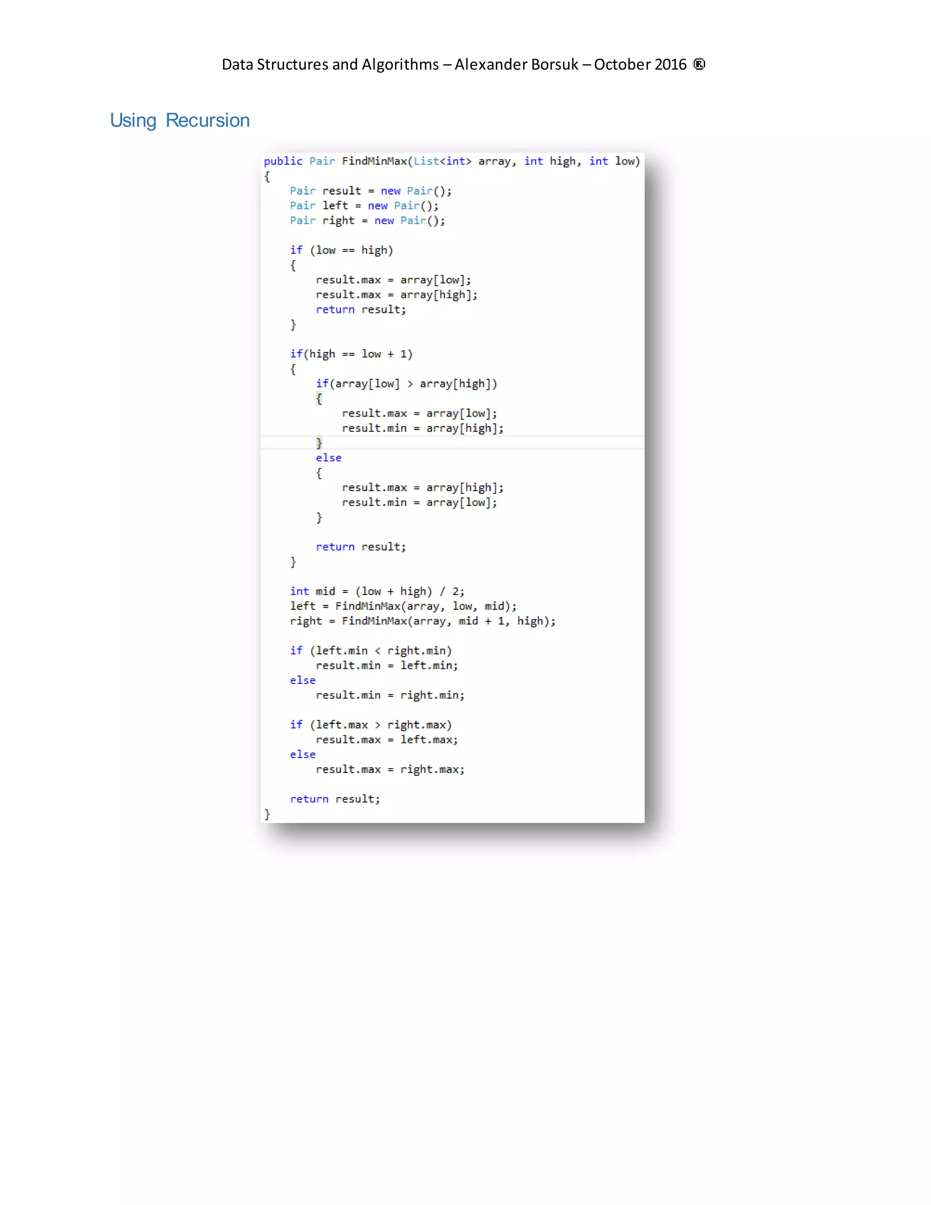Click the line 'if (low == high)'
The width and height of the screenshot is (931, 1205).
341,251
